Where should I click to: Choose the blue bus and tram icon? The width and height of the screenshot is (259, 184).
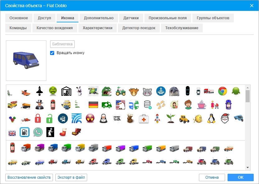tap(134, 105)
